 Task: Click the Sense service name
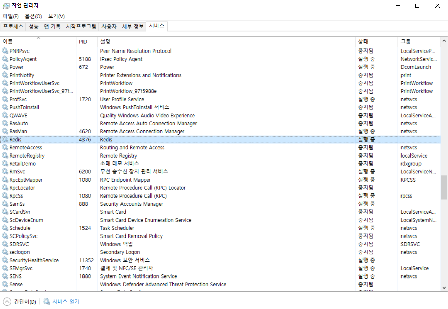click(16, 284)
